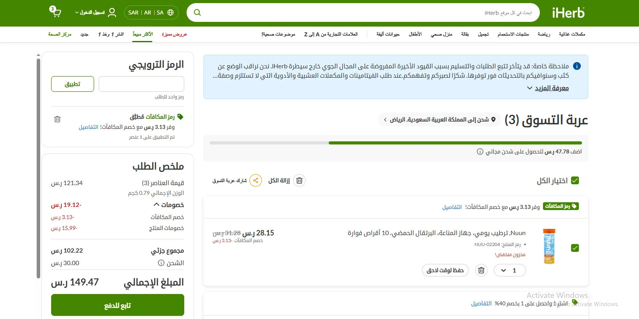Click Proceed to Checkout button (تابع للدفع)
639x319 pixels.
pos(117,305)
